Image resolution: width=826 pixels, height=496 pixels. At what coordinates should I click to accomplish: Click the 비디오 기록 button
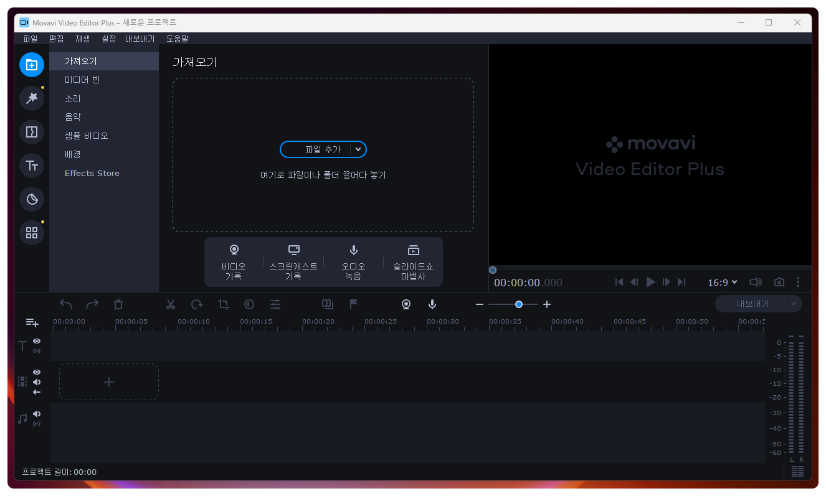[x=234, y=262]
